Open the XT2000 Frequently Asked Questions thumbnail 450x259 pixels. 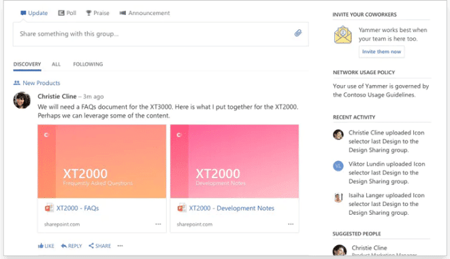click(x=102, y=161)
